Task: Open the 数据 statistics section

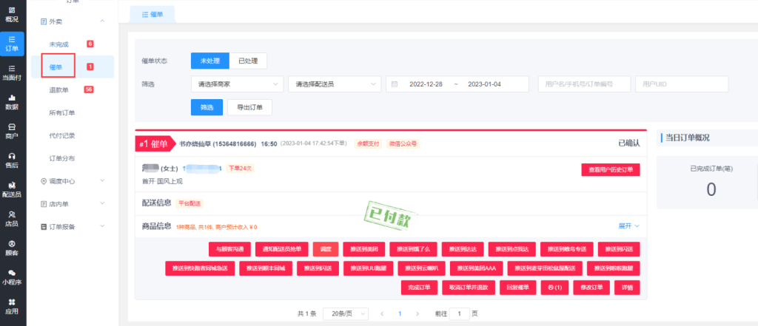Action: coord(12,101)
